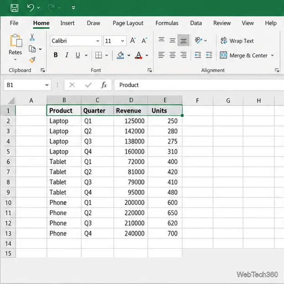Click the Paste clipboard icon

(x=16, y=40)
